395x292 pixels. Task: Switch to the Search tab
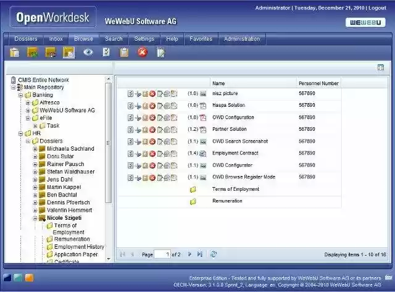114,39
